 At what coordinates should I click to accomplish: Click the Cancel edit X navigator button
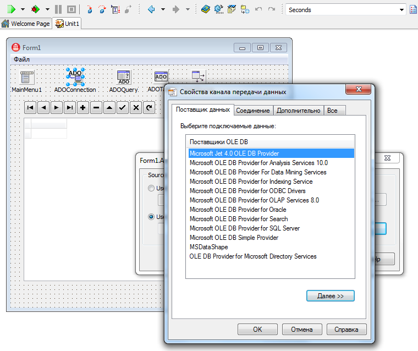(136, 108)
